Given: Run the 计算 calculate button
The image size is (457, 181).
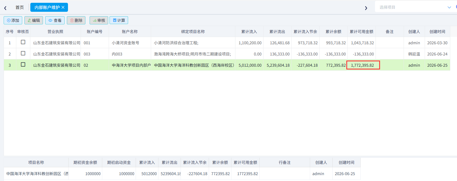Looking at the screenshot, I should pyautogui.click(x=119, y=20).
